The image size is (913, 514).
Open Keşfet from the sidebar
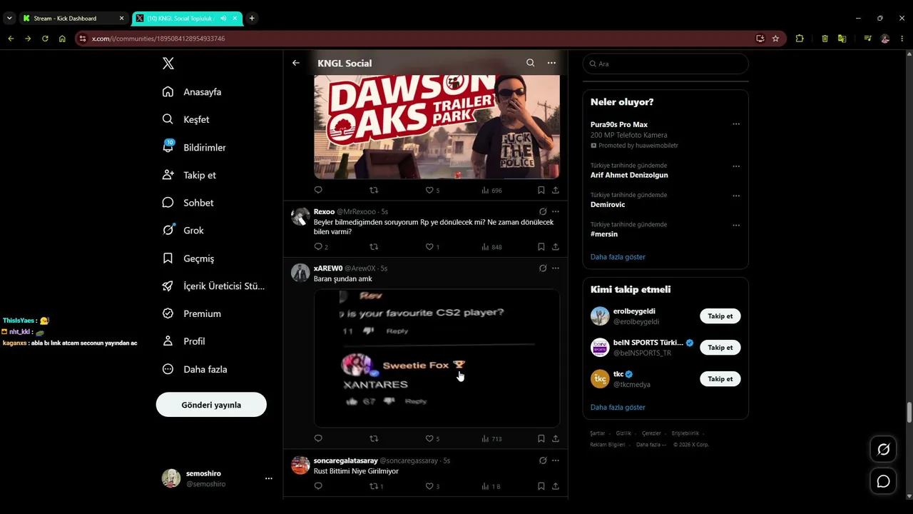186,119
